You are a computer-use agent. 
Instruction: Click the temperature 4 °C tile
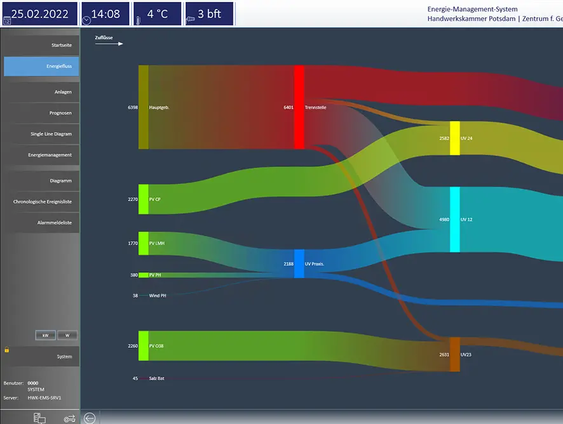[157, 13]
